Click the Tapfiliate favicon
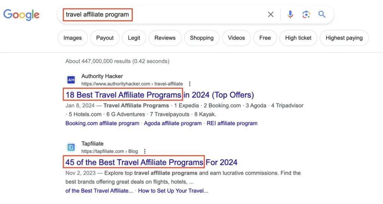This screenshot has height=204, width=383. pos(71,147)
